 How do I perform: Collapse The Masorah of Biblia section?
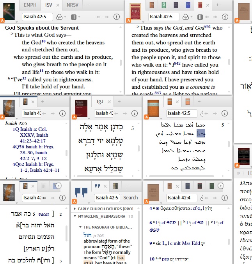pyautogui.click(x=80, y=227)
